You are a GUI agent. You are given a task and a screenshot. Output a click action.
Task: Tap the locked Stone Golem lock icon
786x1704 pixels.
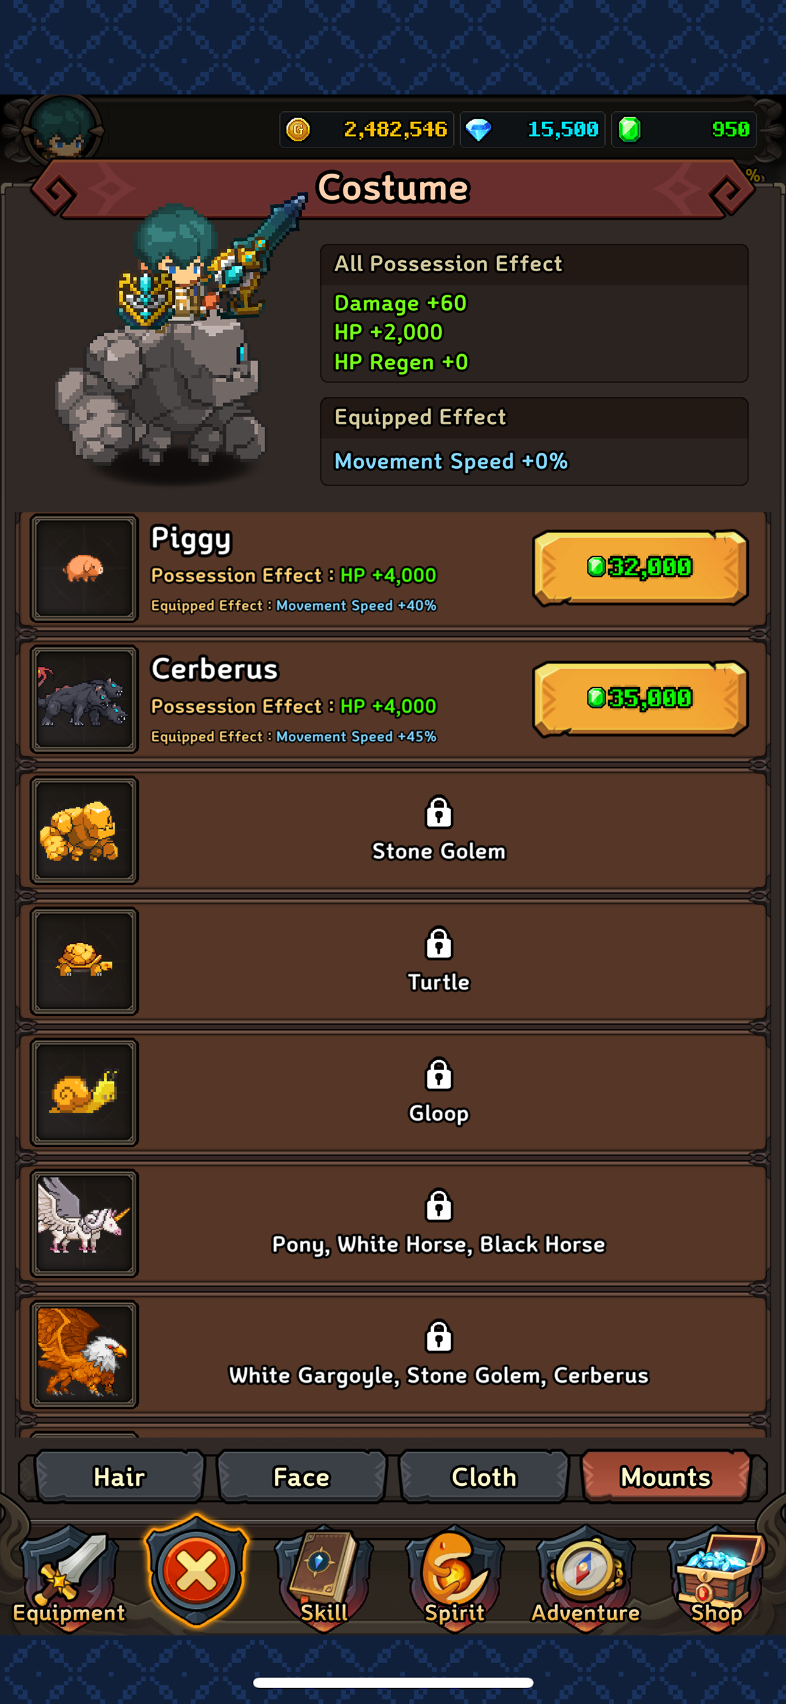tap(439, 812)
